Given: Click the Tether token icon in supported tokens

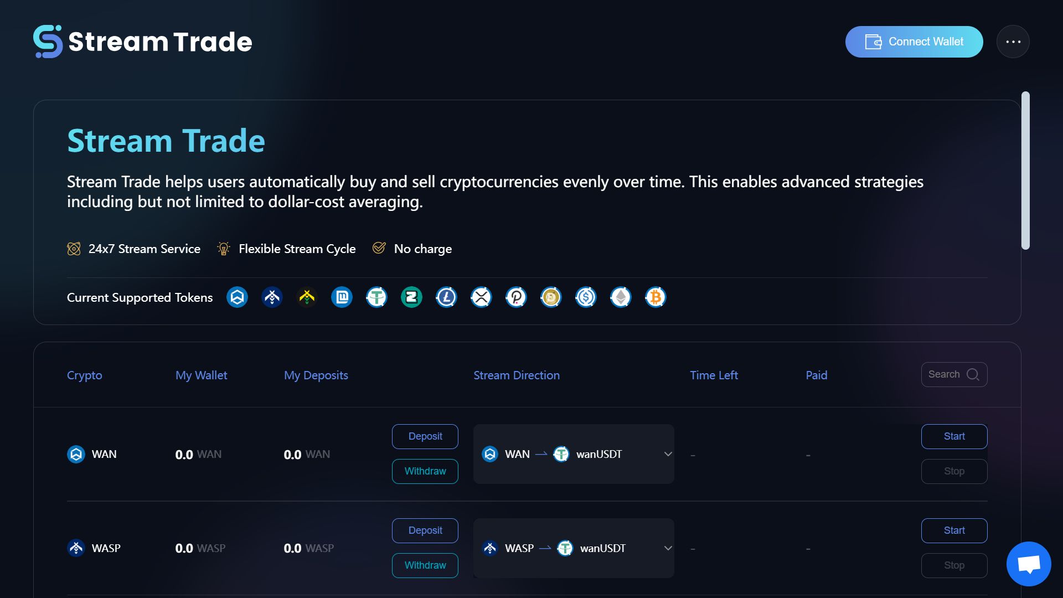Looking at the screenshot, I should tap(376, 297).
